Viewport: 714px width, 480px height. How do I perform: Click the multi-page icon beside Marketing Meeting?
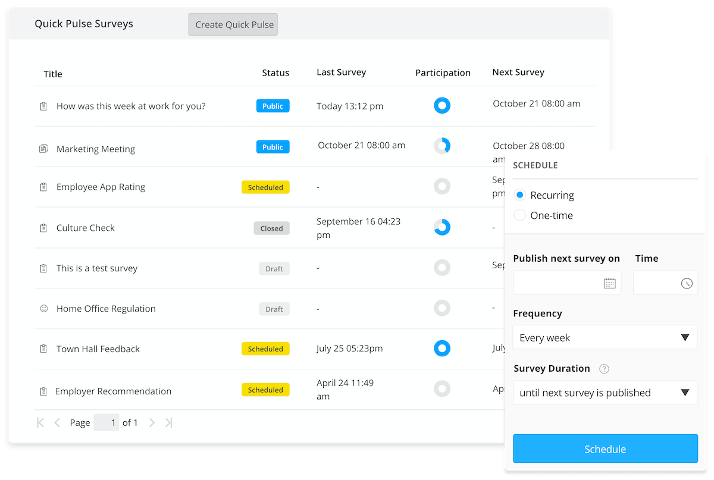(x=43, y=148)
